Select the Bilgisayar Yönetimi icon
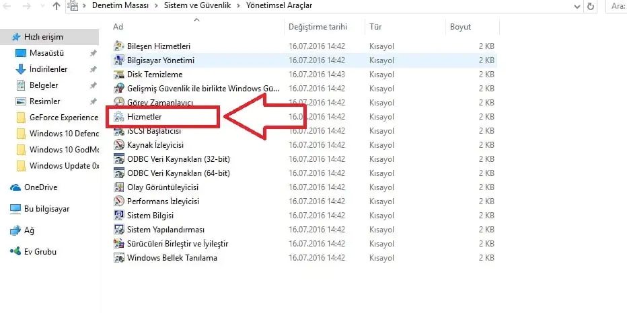 tap(119, 60)
